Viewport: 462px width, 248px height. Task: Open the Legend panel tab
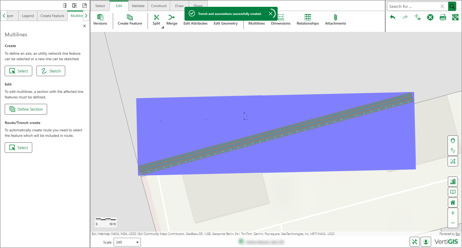28,16
